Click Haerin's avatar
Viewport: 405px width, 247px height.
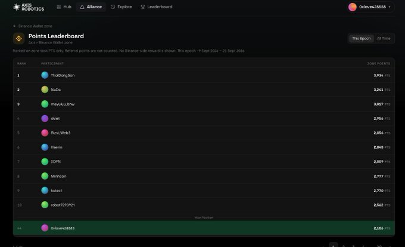[x=45, y=147]
